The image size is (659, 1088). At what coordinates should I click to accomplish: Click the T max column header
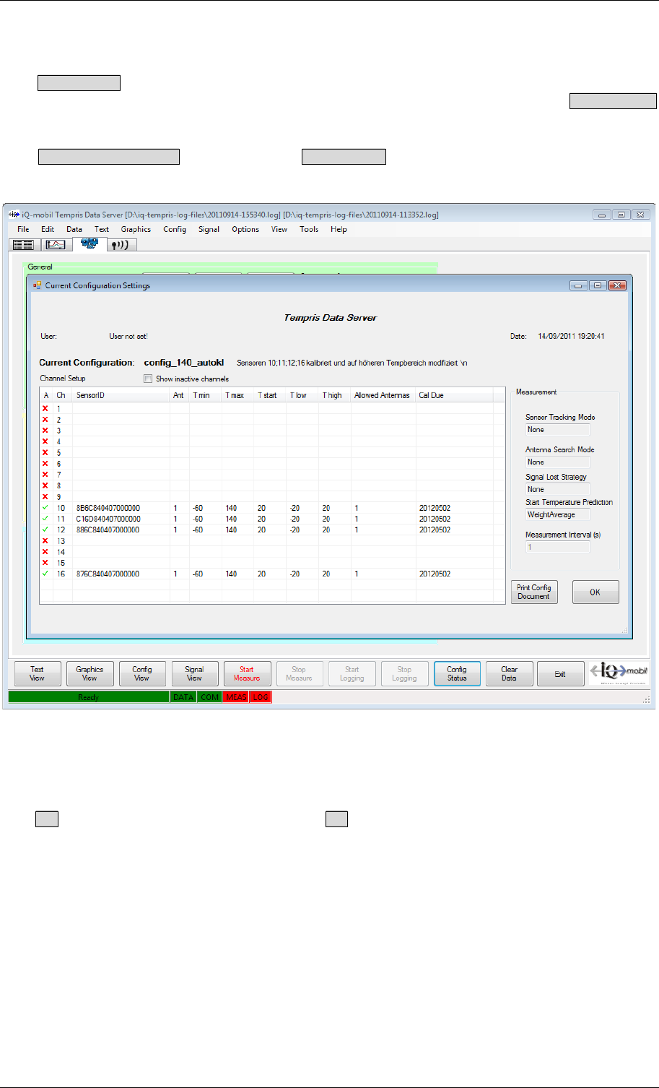click(x=237, y=395)
